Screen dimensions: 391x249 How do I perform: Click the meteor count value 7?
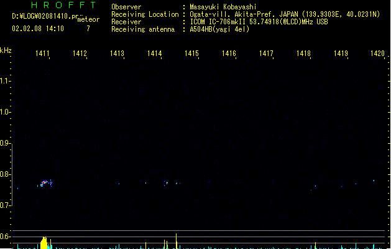click(x=88, y=29)
